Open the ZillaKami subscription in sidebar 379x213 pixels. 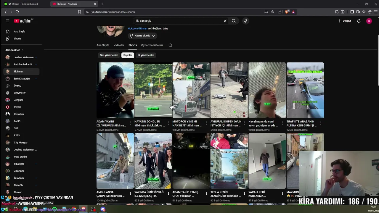[21, 171]
